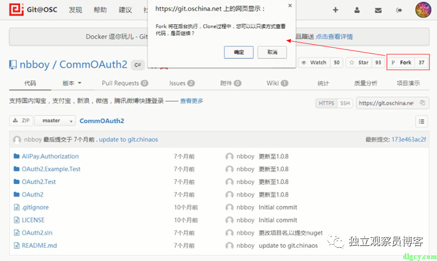Viewport: 437px width, 261px height.
Task: Confirm fork with 确定 button
Action: pos(239,52)
